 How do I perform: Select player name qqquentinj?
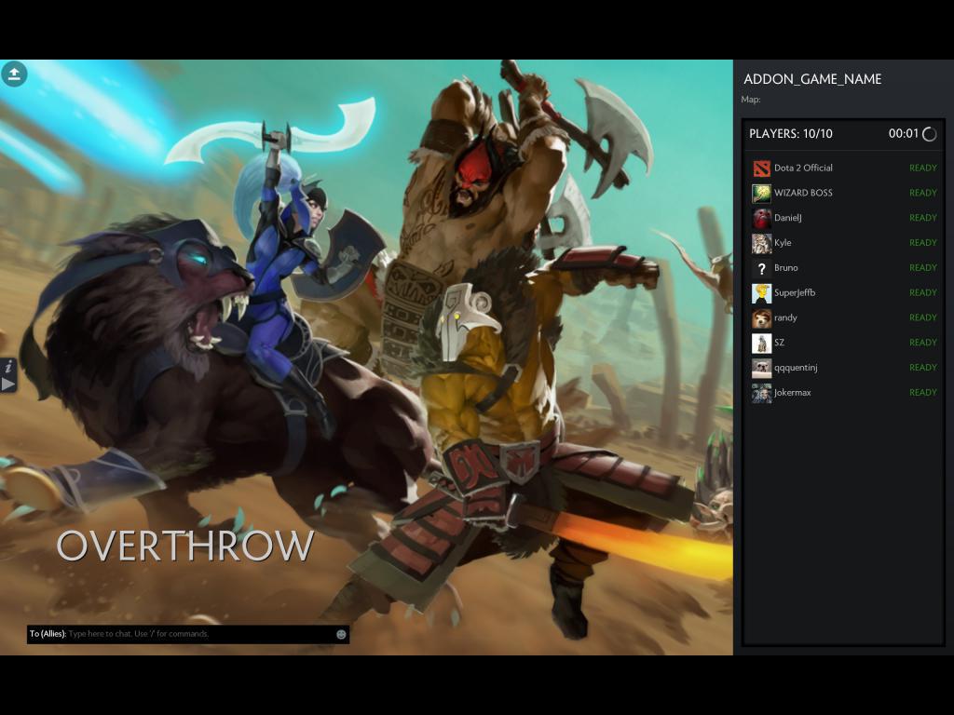tap(796, 367)
